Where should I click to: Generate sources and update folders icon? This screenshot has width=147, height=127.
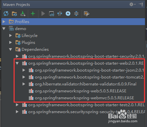(x=14, y=14)
